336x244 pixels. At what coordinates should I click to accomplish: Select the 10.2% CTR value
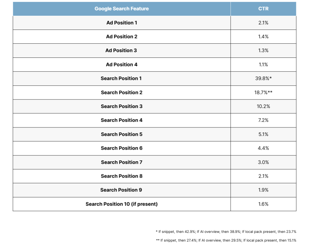tap(263, 106)
